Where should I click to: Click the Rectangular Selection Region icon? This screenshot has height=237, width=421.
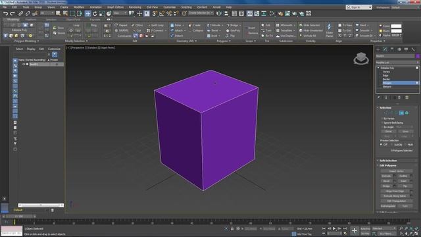click(x=72, y=13)
